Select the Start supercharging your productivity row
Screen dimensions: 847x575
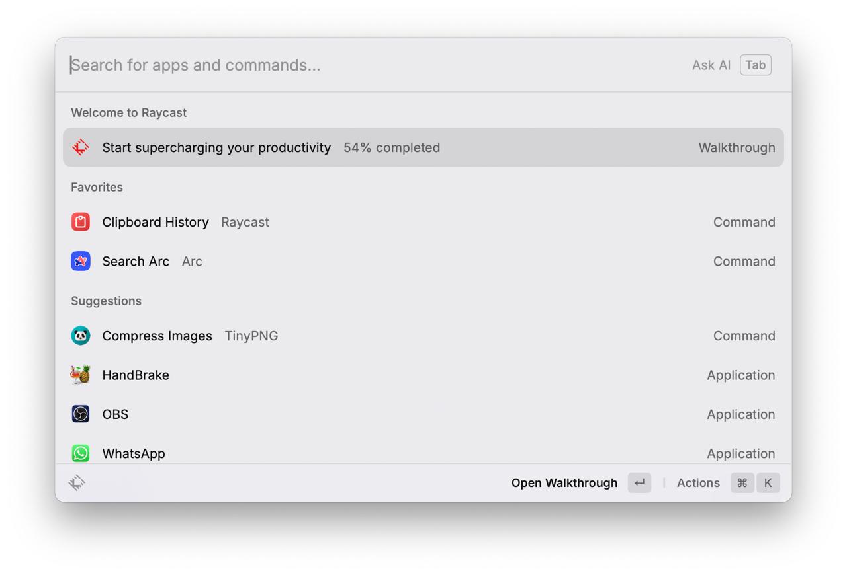coord(423,147)
